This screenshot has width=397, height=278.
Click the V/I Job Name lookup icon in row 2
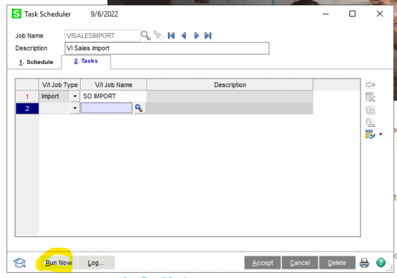point(139,108)
